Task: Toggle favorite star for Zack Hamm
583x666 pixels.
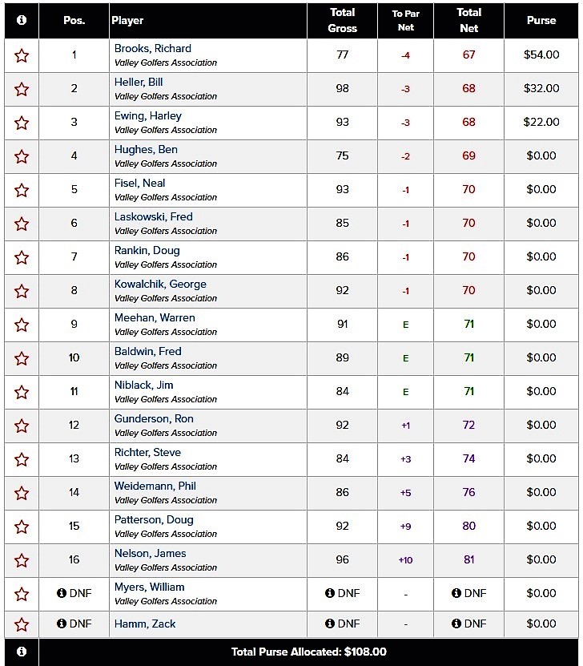Action: tap(22, 624)
